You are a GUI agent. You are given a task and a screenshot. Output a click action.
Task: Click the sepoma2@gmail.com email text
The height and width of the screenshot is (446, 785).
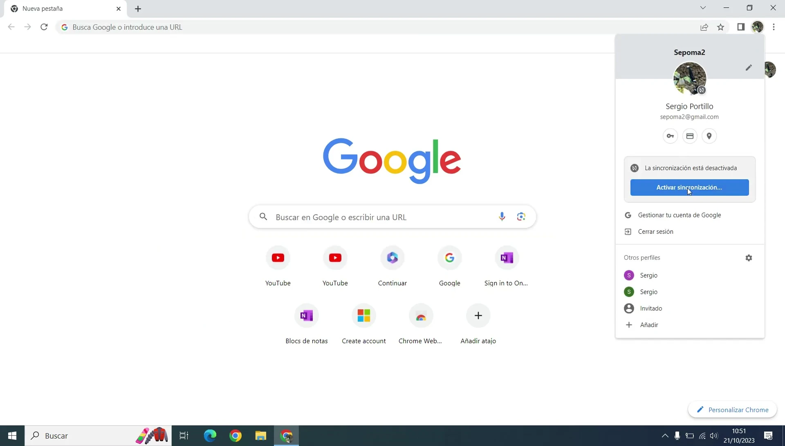(x=689, y=117)
